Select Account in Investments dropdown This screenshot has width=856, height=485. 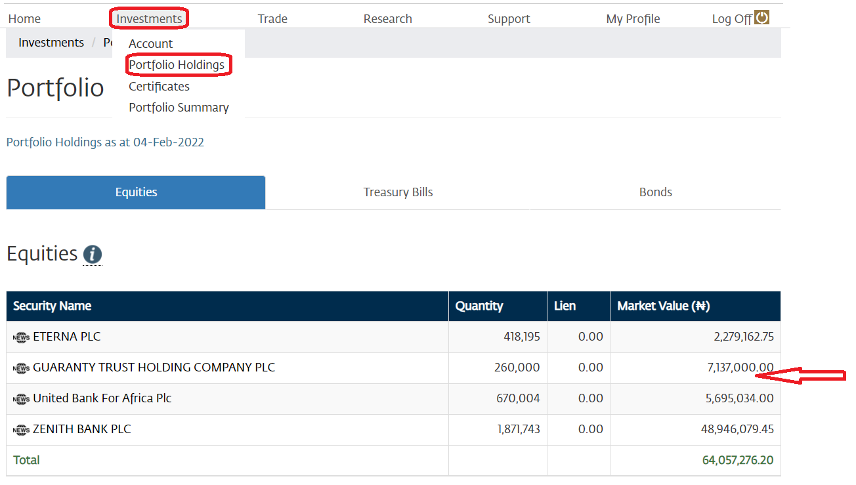150,44
